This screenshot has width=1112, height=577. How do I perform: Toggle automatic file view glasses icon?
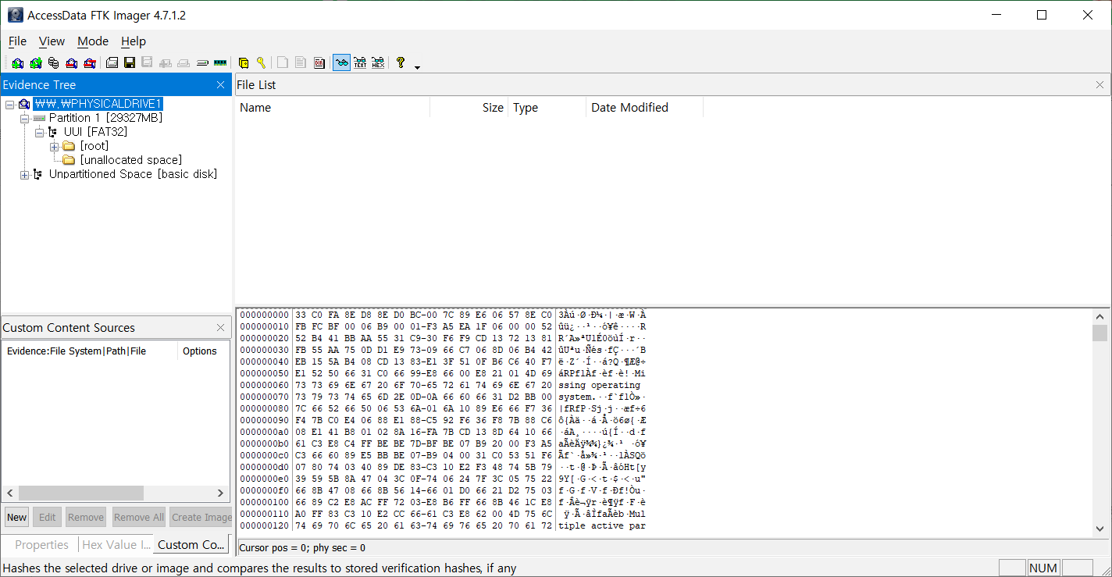click(x=341, y=63)
